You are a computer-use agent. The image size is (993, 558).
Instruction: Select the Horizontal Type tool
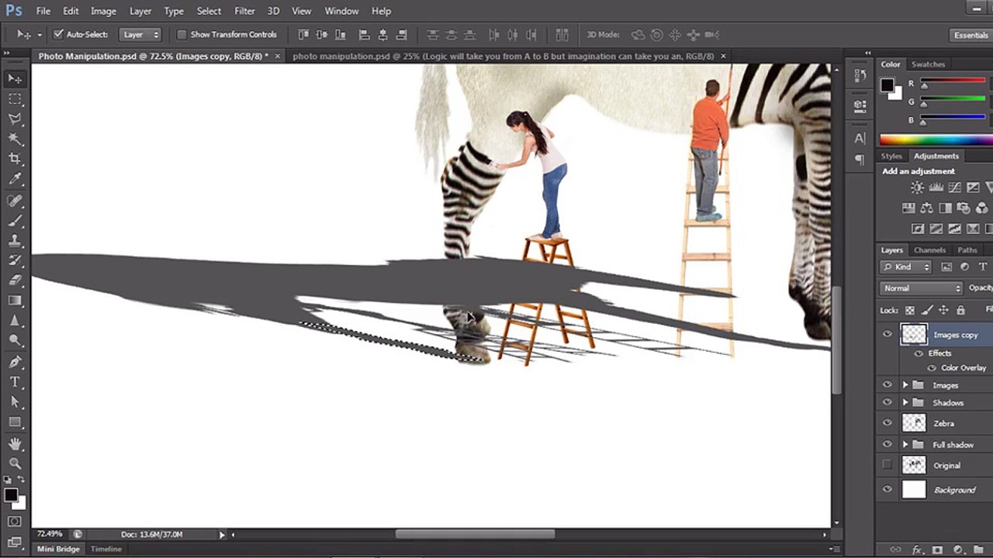(x=15, y=381)
